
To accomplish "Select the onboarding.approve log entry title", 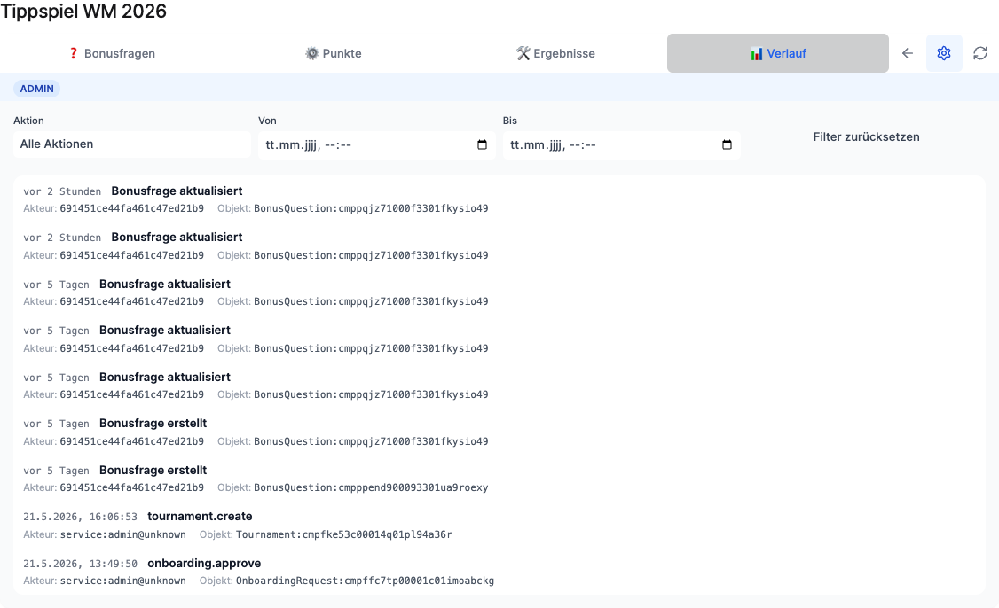I will point(205,564).
